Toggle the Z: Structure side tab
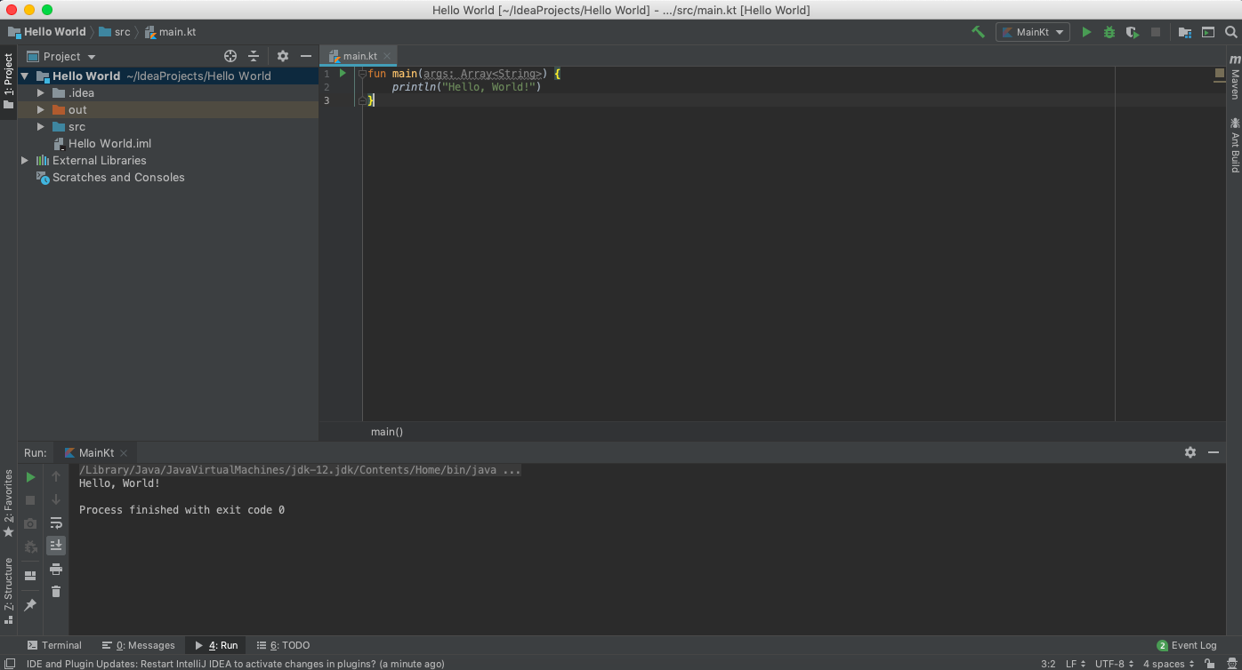 [8, 591]
